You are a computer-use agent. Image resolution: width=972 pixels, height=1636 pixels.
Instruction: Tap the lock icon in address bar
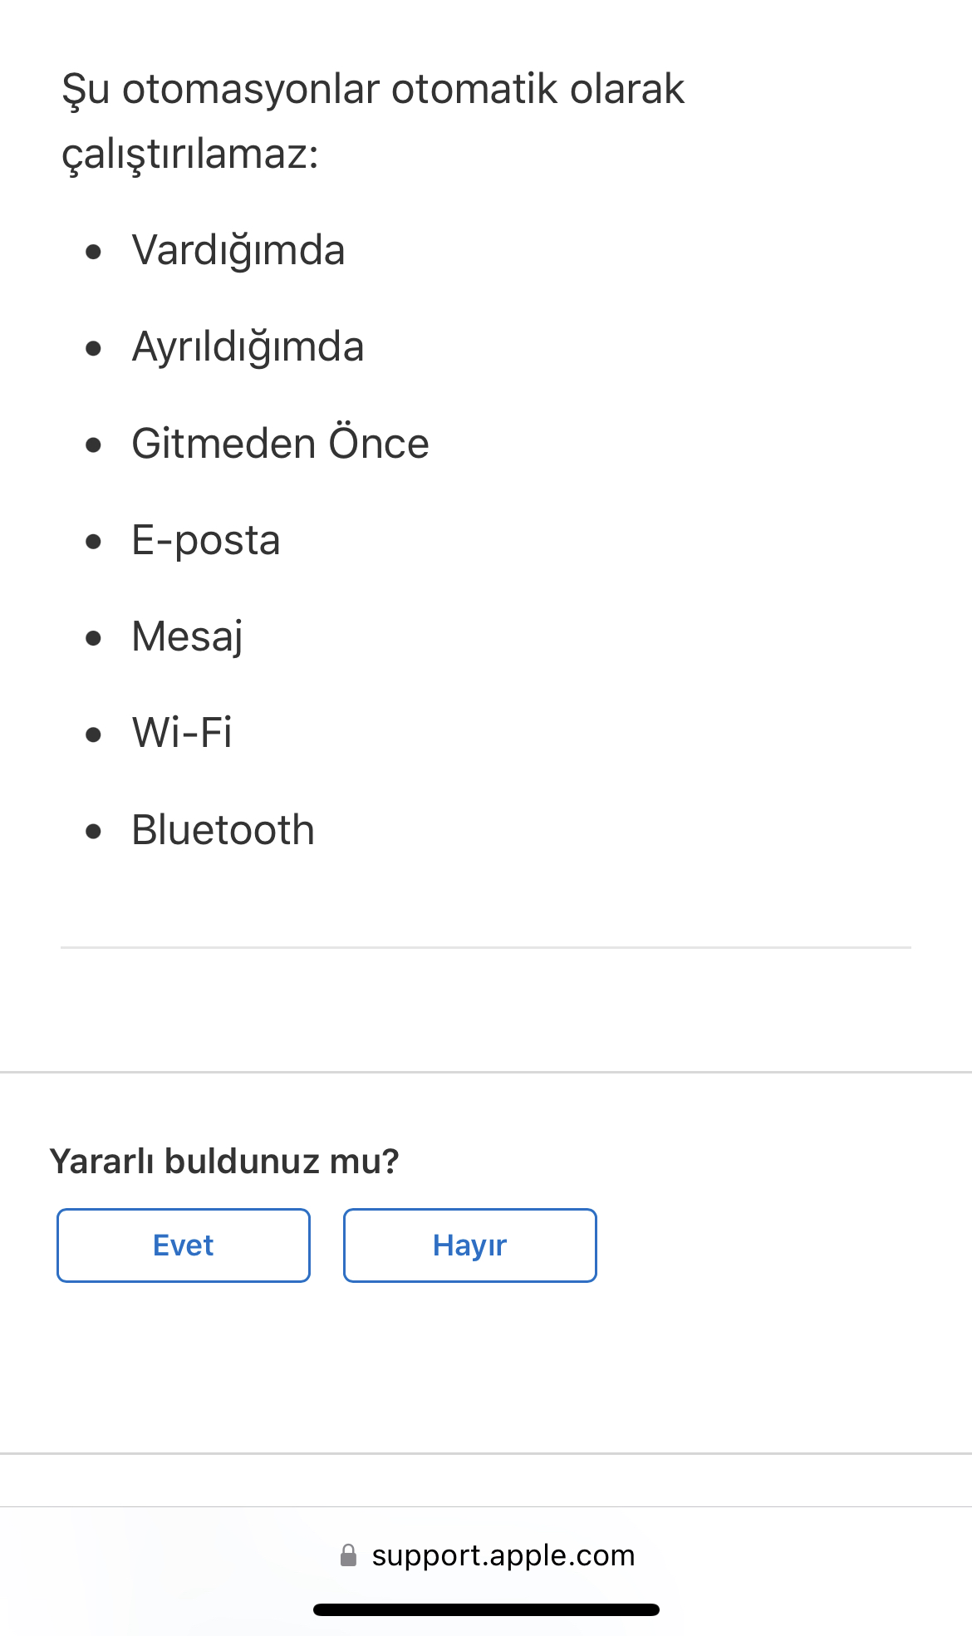349,1555
